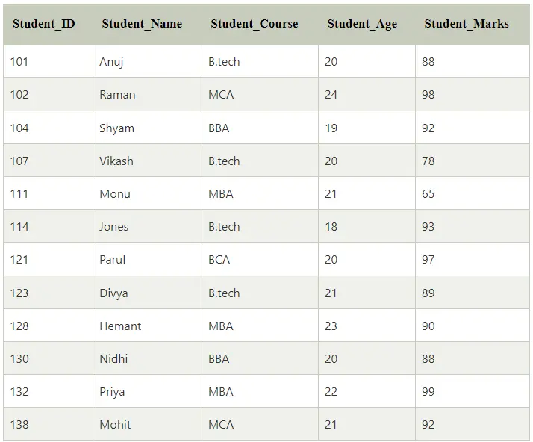
Task: Click the Student_Name column header
Action: click(x=142, y=24)
